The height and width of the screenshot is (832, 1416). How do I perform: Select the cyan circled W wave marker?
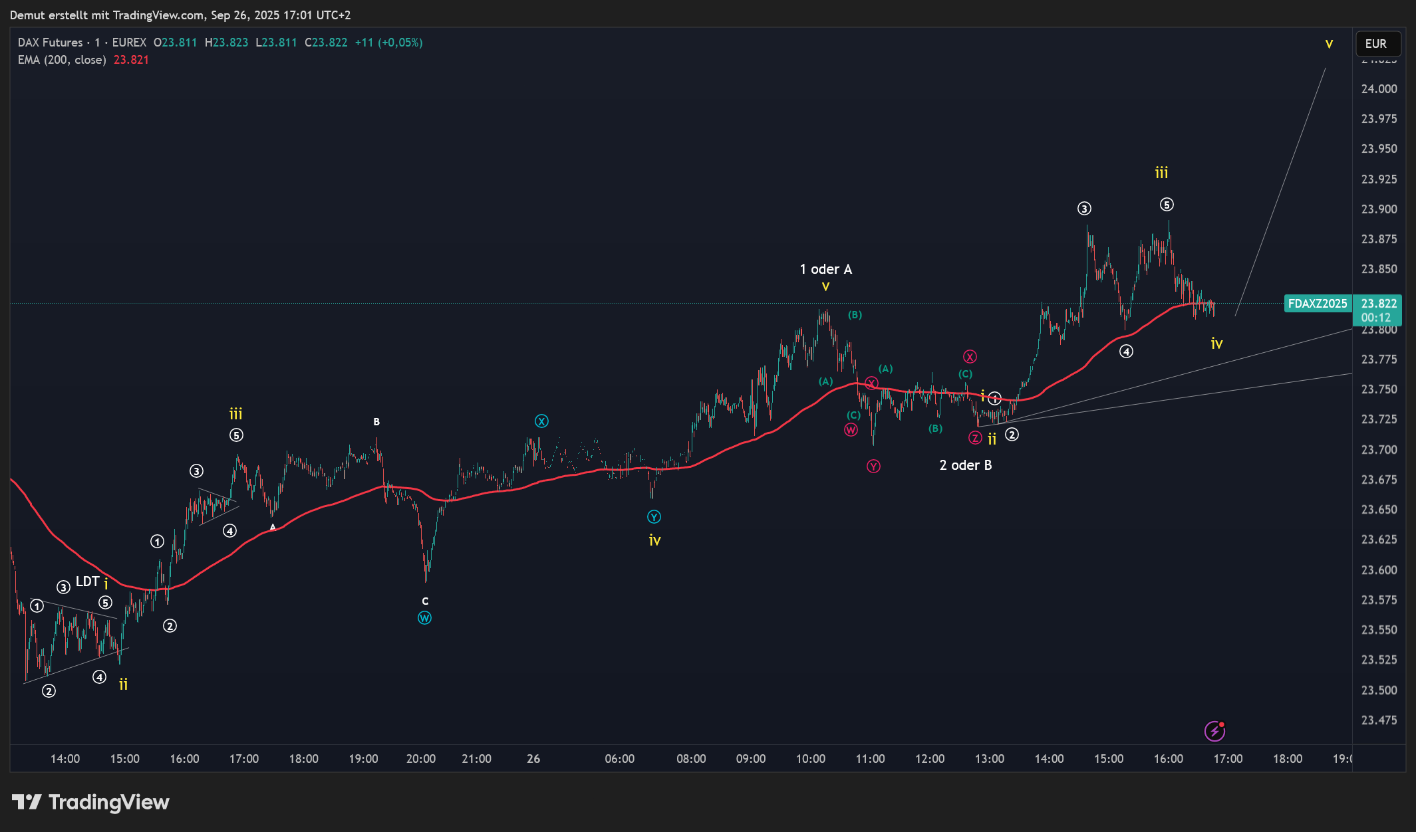(x=424, y=618)
